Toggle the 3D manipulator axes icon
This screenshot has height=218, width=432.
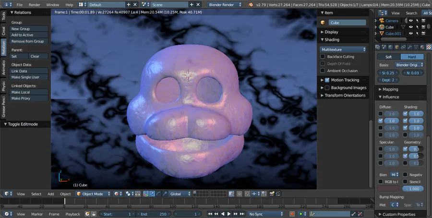(146, 194)
